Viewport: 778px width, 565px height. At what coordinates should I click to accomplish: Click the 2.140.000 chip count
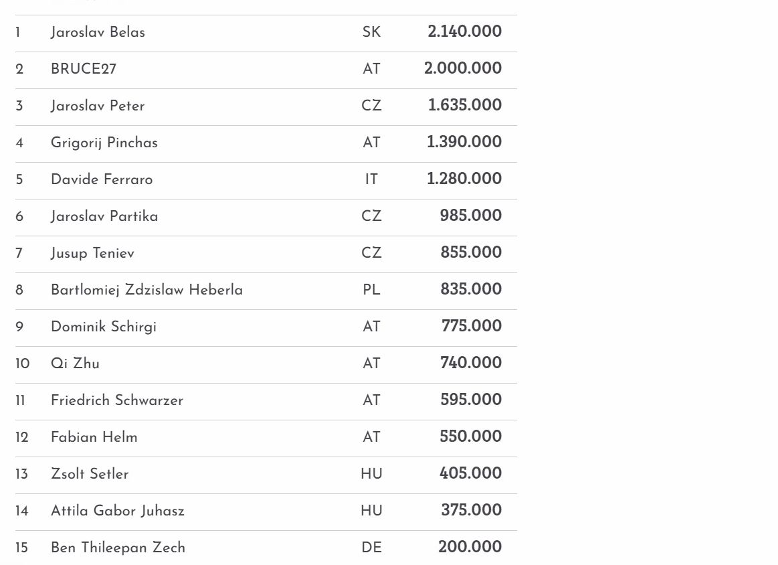(x=464, y=31)
